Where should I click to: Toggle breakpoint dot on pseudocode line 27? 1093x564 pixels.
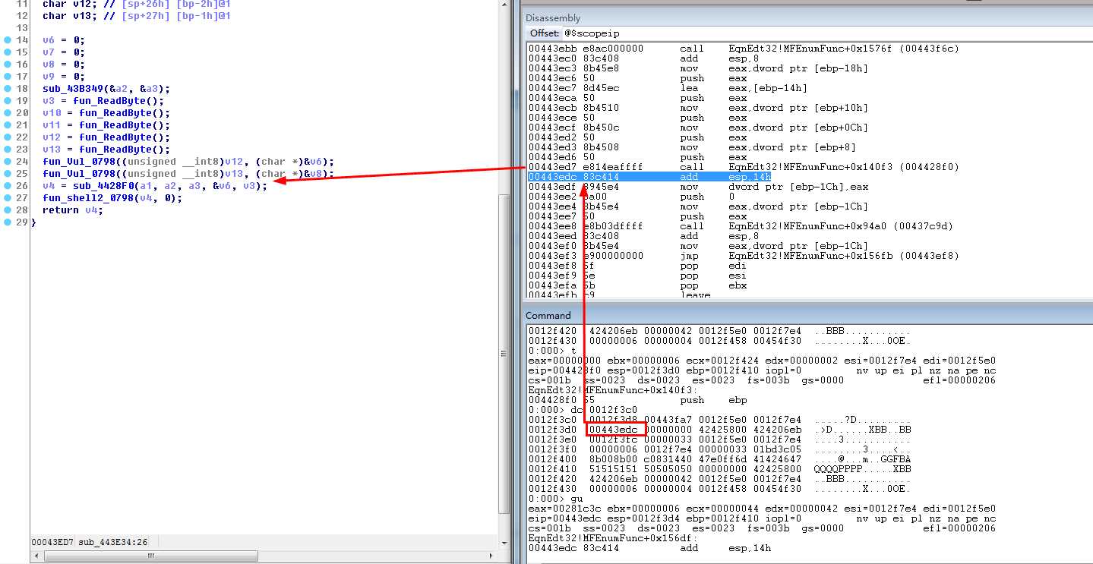coord(7,197)
